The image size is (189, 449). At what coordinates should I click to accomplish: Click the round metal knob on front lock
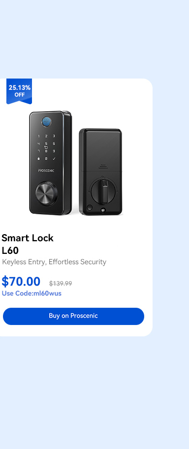(x=46, y=194)
